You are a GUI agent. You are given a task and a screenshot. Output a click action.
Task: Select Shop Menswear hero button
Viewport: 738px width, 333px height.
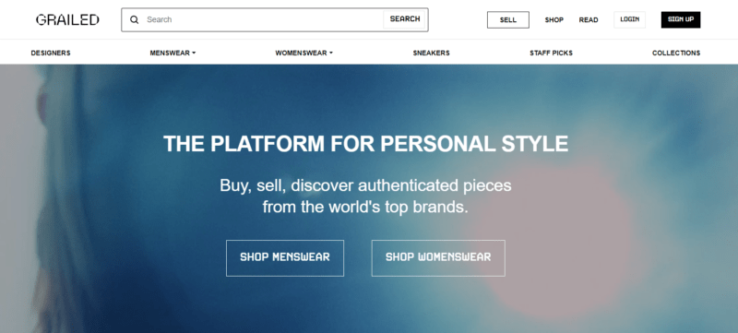point(285,257)
